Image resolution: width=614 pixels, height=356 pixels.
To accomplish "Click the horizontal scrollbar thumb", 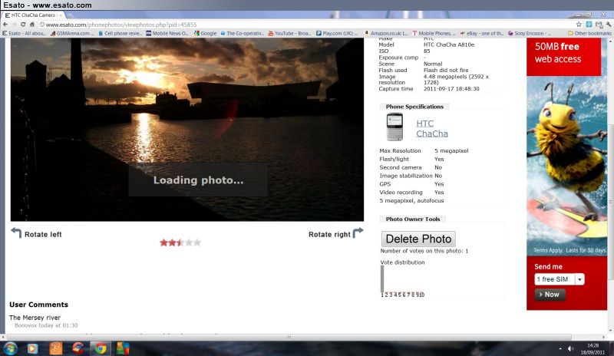I will click(289, 337).
